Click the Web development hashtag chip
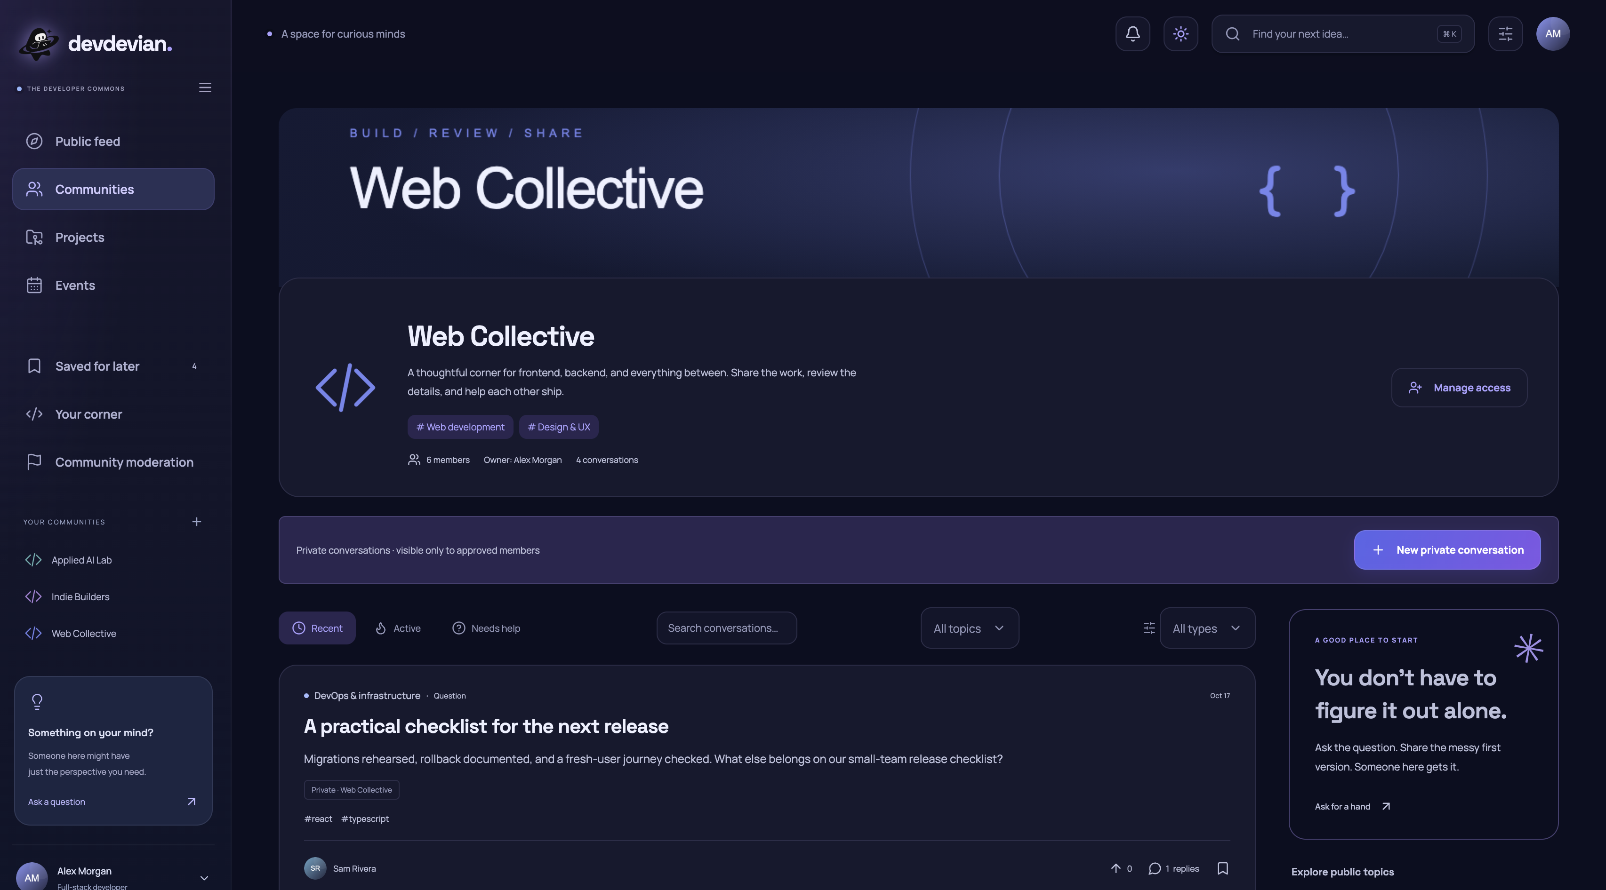 tap(460, 427)
